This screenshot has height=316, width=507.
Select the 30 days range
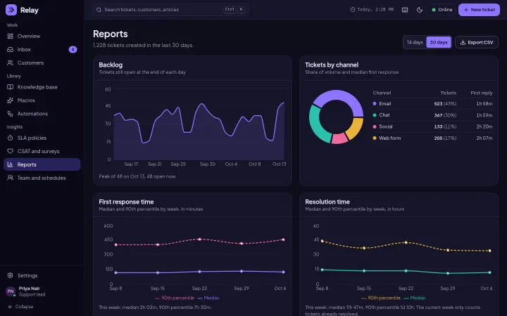pyautogui.click(x=439, y=42)
